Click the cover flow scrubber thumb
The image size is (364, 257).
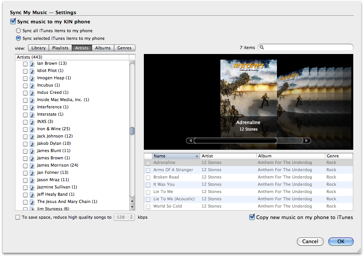pyautogui.click(x=236, y=141)
